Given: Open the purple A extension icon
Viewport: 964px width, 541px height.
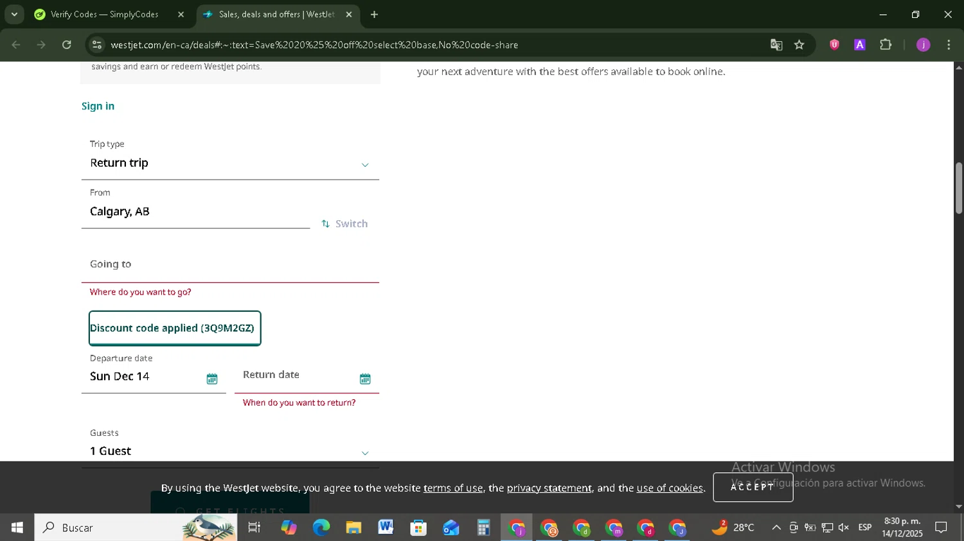Looking at the screenshot, I should point(860,45).
